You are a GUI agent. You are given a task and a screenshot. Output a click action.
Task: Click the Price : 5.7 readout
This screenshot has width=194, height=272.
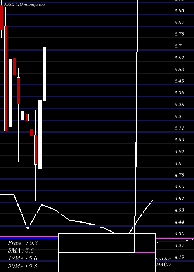23,243
